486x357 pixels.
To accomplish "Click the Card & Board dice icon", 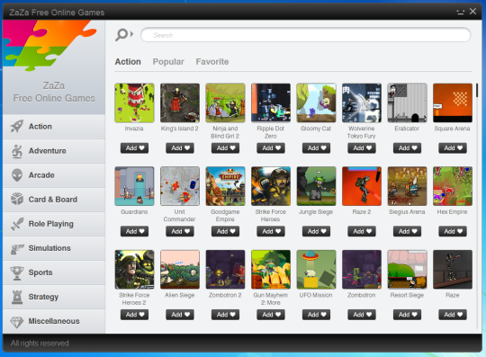I will (x=17, y=199).
